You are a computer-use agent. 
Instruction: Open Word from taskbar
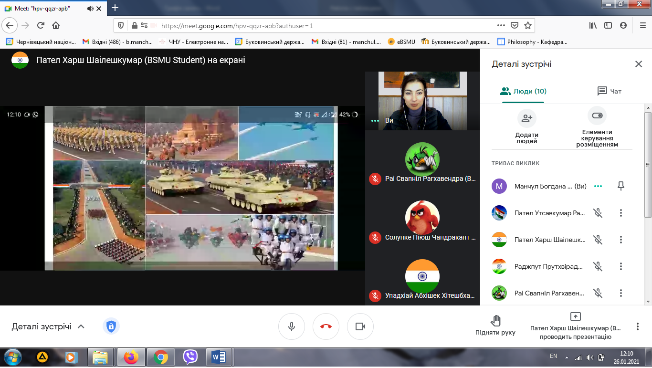coord(220,357)
